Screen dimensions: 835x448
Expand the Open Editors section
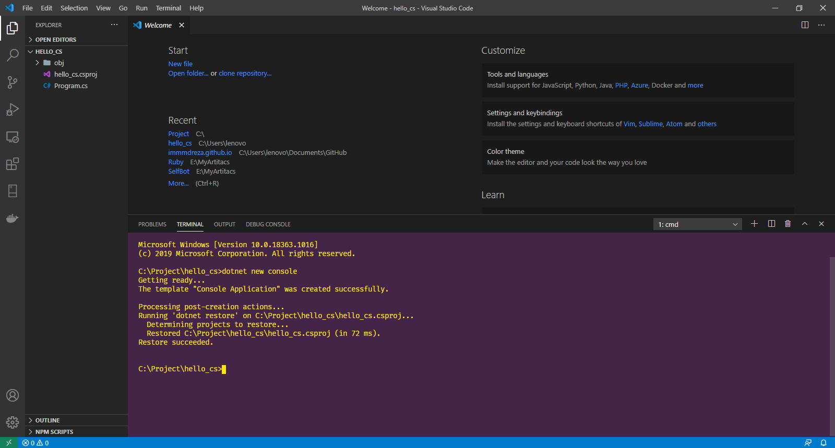click(x=76, y=40)
